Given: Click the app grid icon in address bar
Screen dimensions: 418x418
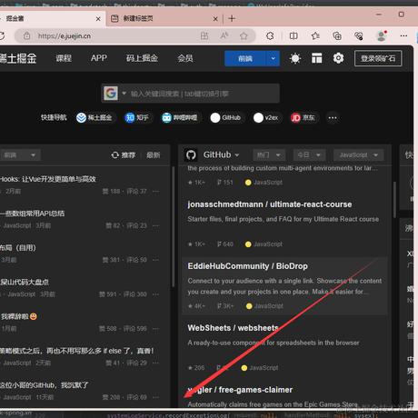Looking at the screenshot, I should pos(204,36).
